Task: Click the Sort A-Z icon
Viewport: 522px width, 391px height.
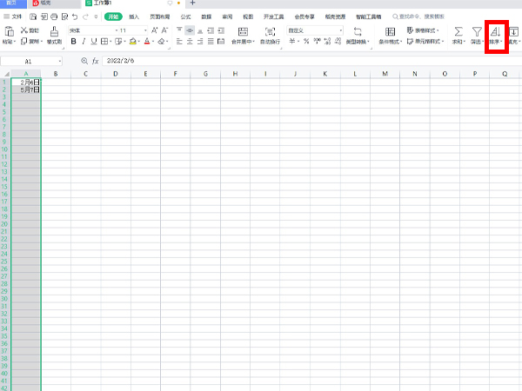Action: [x=496, y=31]
